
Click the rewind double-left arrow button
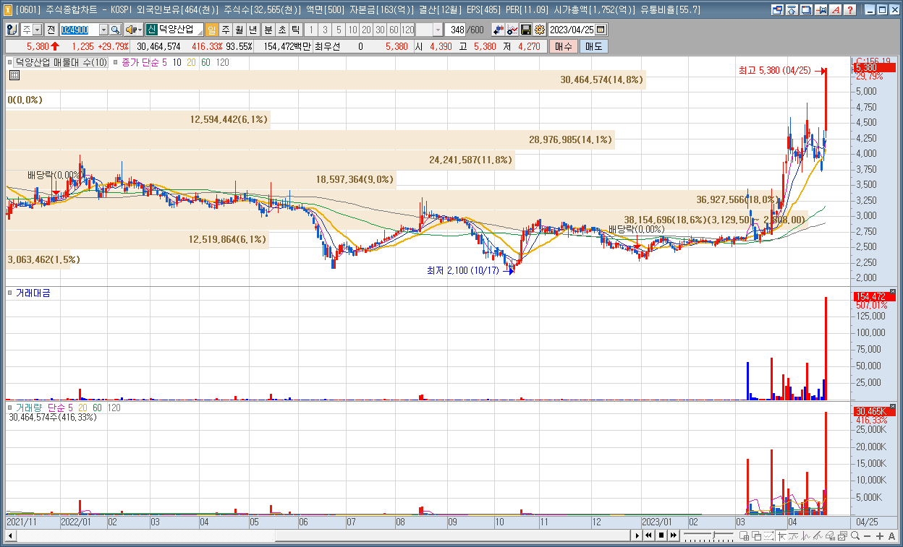point(648,535)
